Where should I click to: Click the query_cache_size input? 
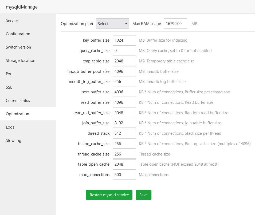coord(124,51)
